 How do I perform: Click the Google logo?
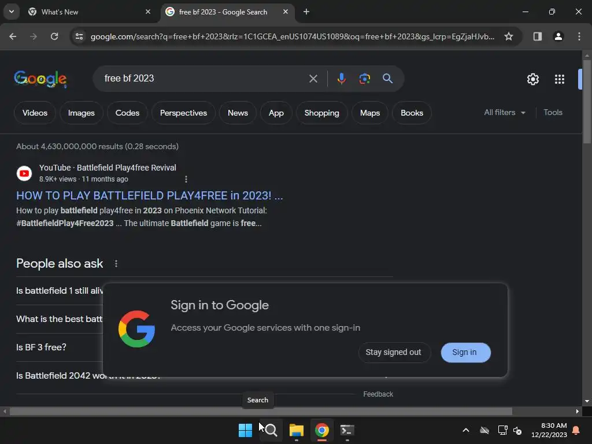click(40, 79)
